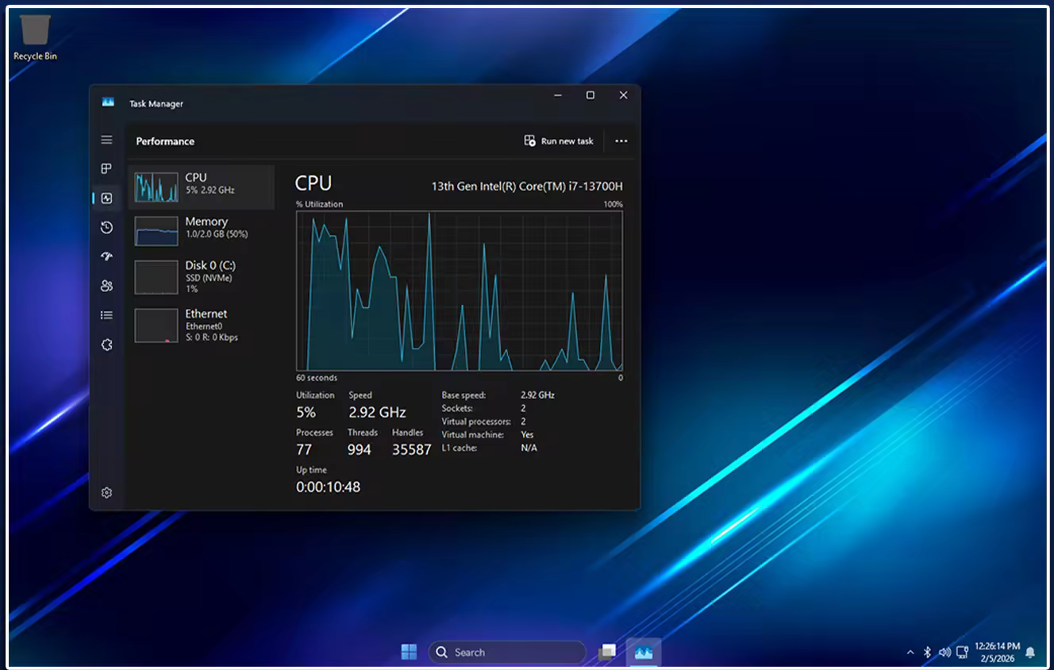1054x670 pixels.
Task: Open the Services page puzzle icon
Action: coord(106,345)
